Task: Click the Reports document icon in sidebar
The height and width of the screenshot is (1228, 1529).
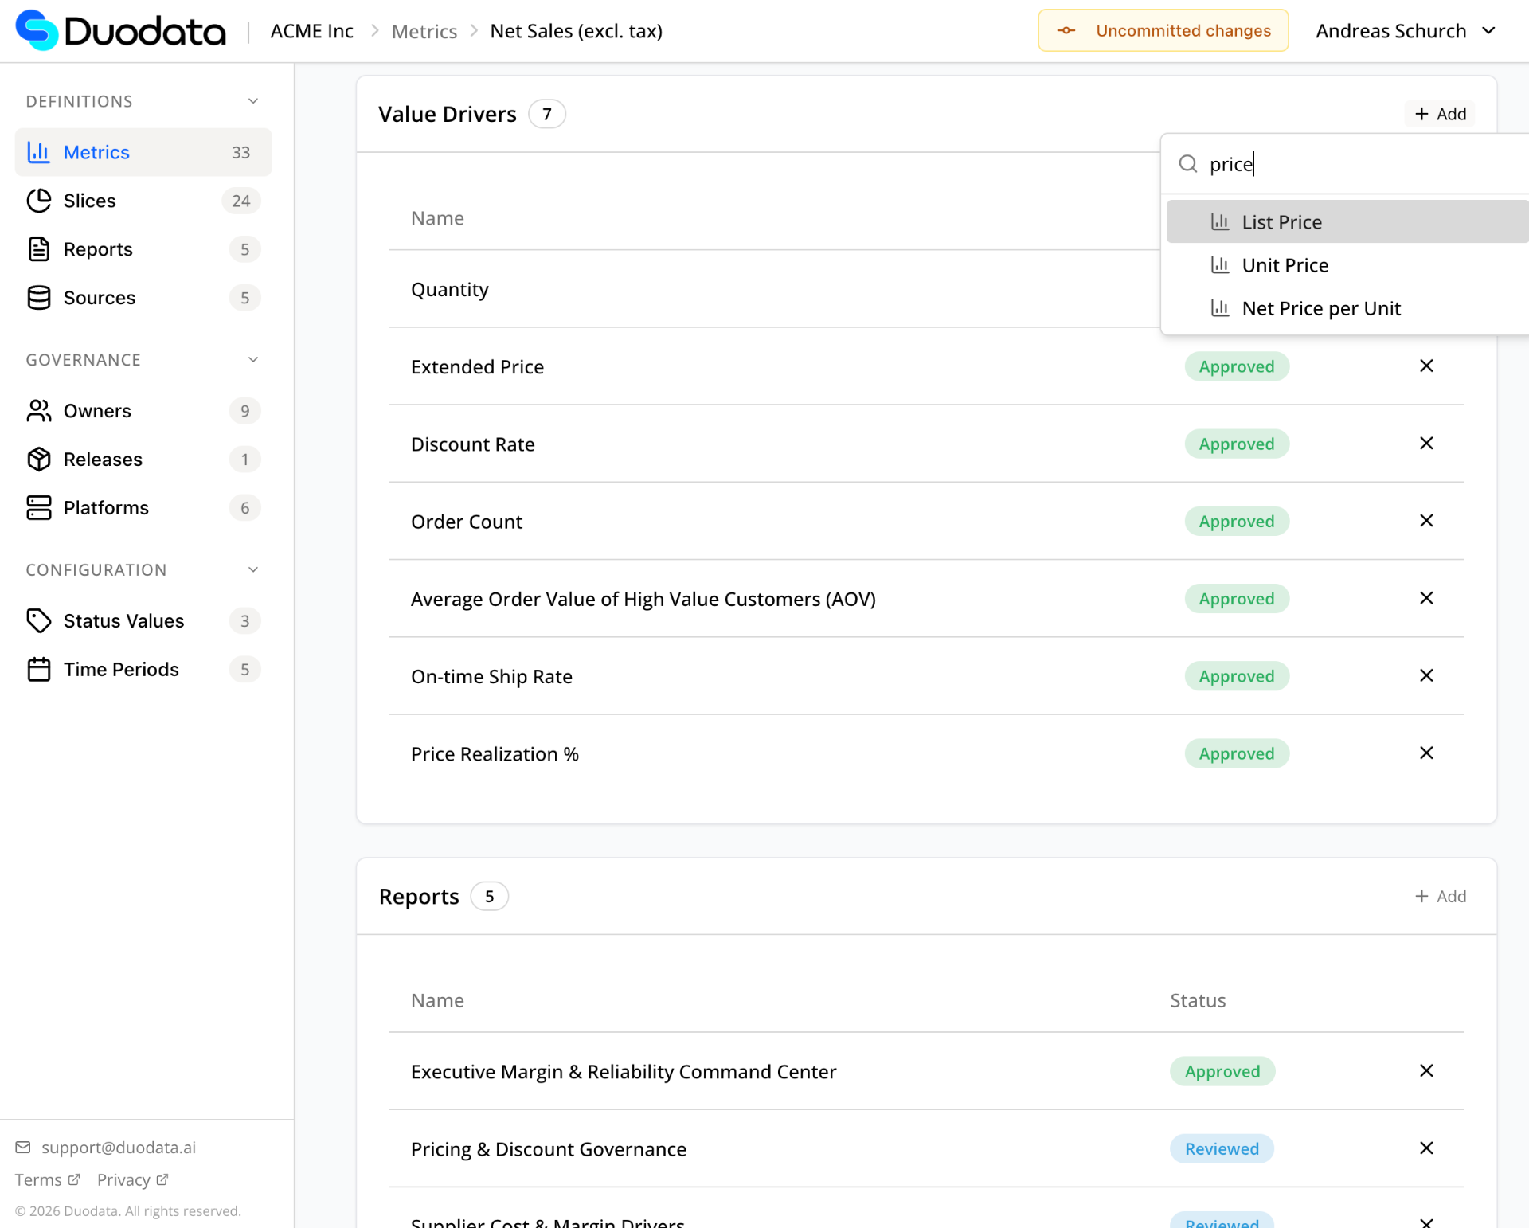Action: [x=38, y=249]
